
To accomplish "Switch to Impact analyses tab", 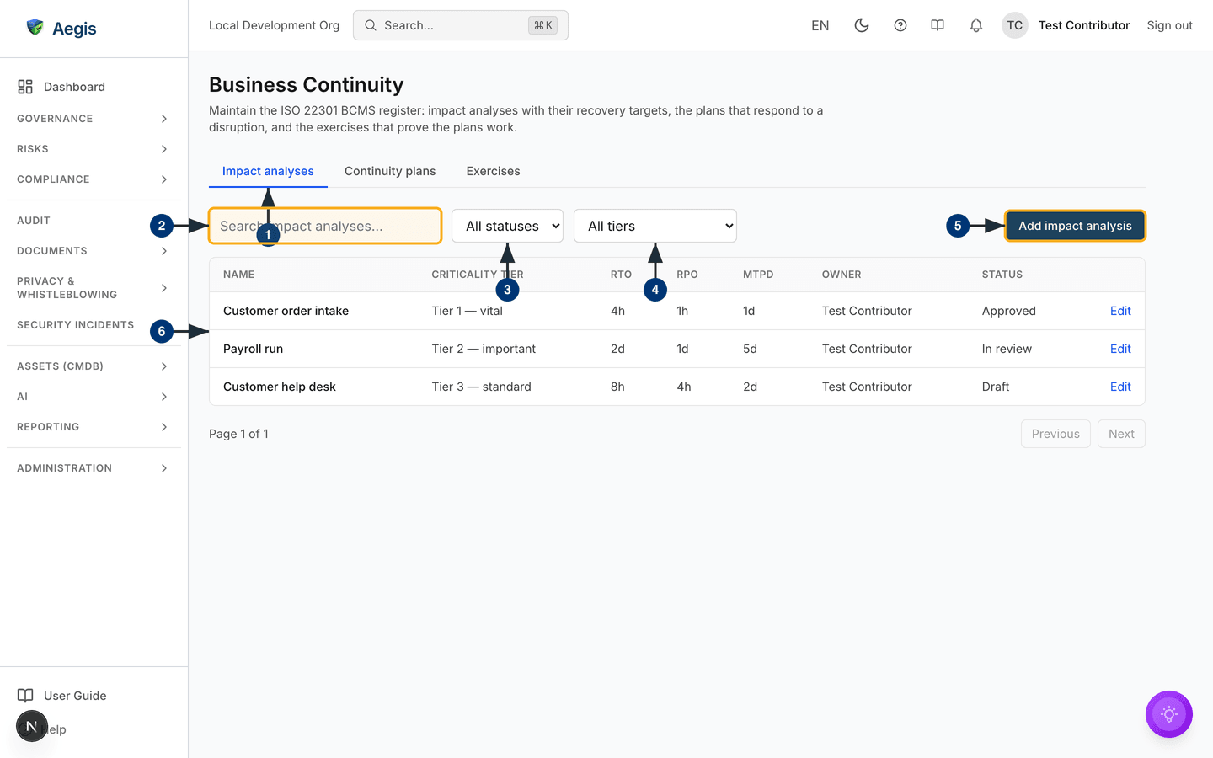I will click(x=268, y=171).
